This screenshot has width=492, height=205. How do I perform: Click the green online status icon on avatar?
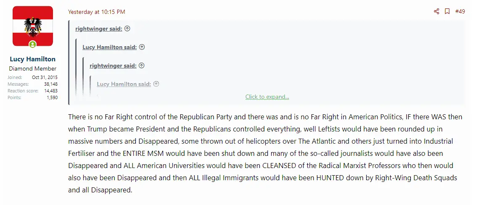click(32, 45)
